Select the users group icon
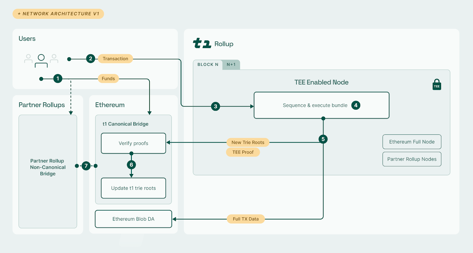This screenshot has height=253, width=473. point(41,60)
